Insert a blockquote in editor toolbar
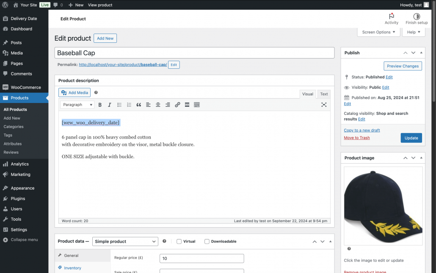Viewport: 436px width, 273px height. tap(138, 105)
